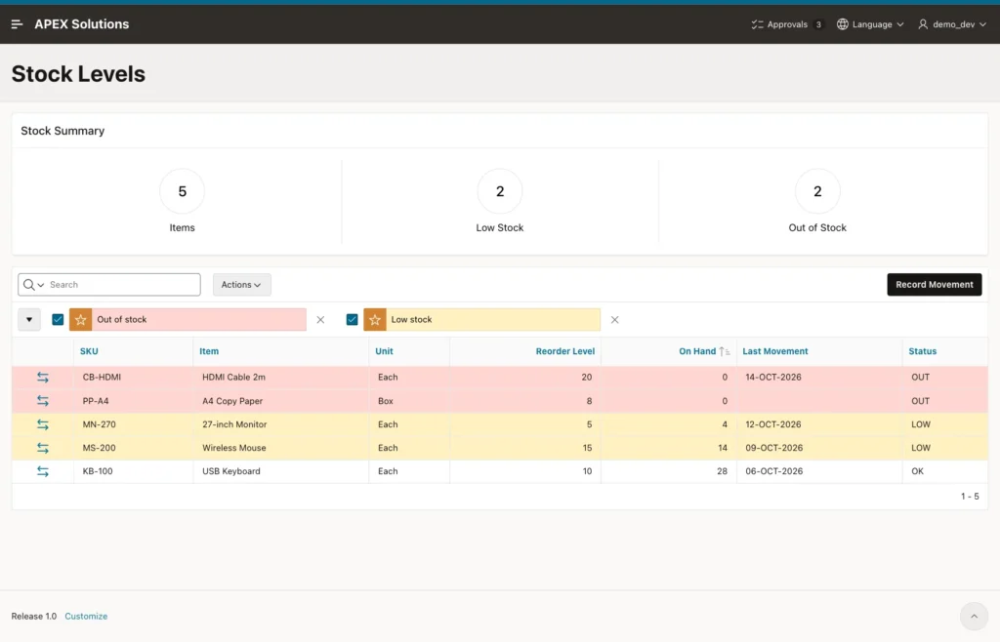Open the Actions dropdown menu
1000x642 pixels.
point(242,285)
